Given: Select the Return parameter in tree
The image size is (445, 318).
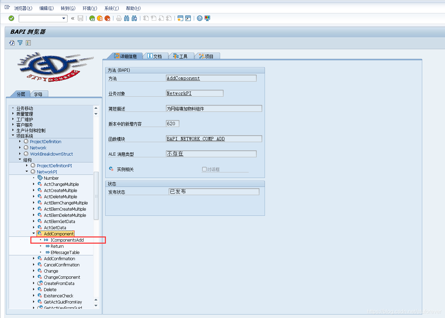Looking at the screenshot, I should pos(57,246).
